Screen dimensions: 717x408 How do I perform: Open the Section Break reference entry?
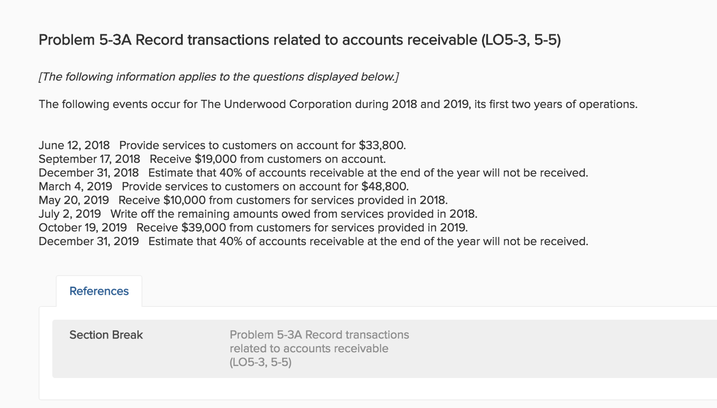tap(106, 335)
